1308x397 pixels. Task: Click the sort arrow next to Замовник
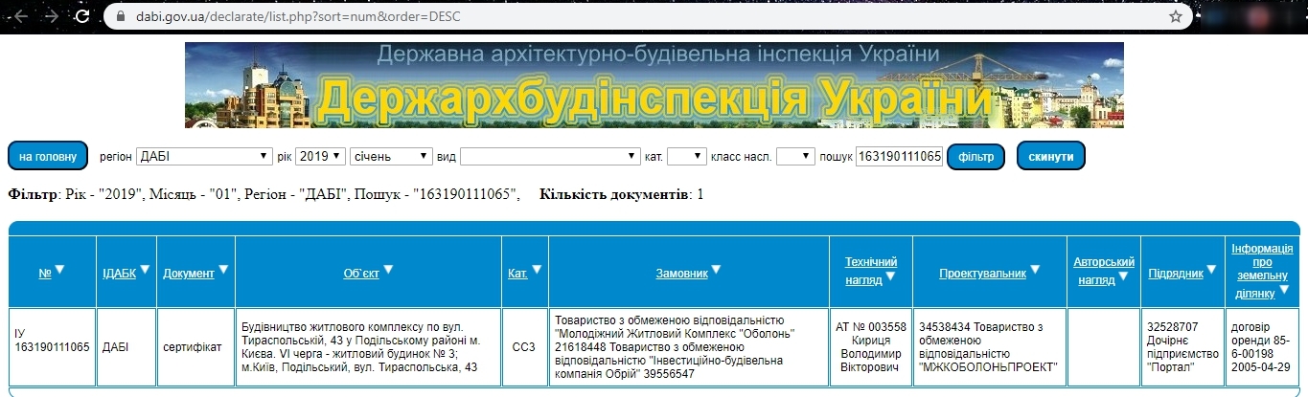[717, 271]
